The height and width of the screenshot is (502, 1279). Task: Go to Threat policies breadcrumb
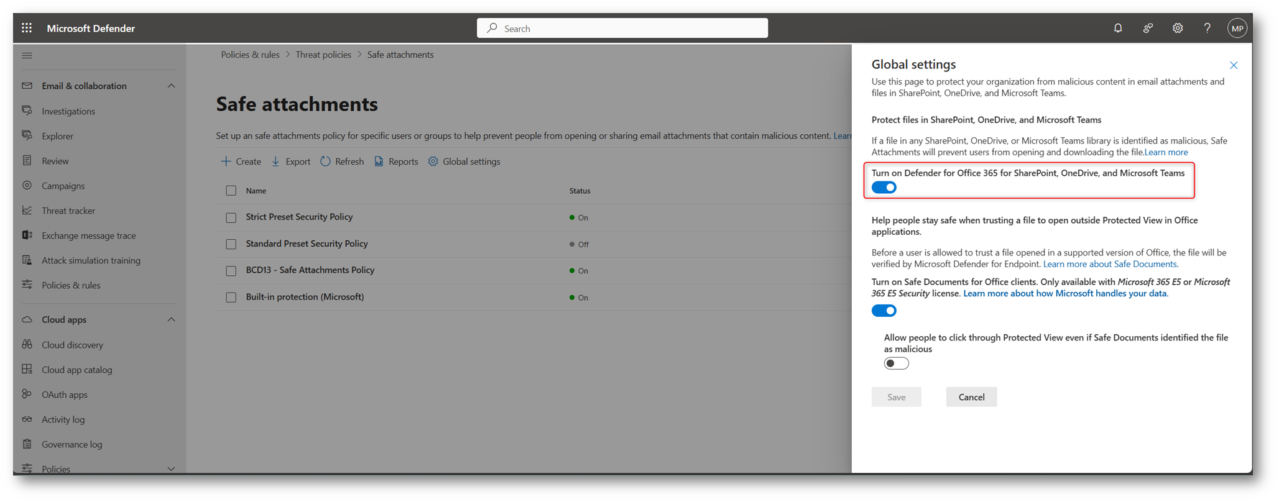click(x=323, y=55)
